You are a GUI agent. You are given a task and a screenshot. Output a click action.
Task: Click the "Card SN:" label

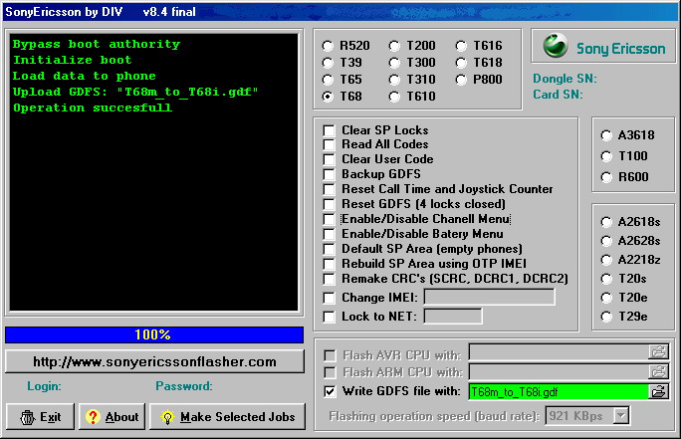tap(559, 95)
